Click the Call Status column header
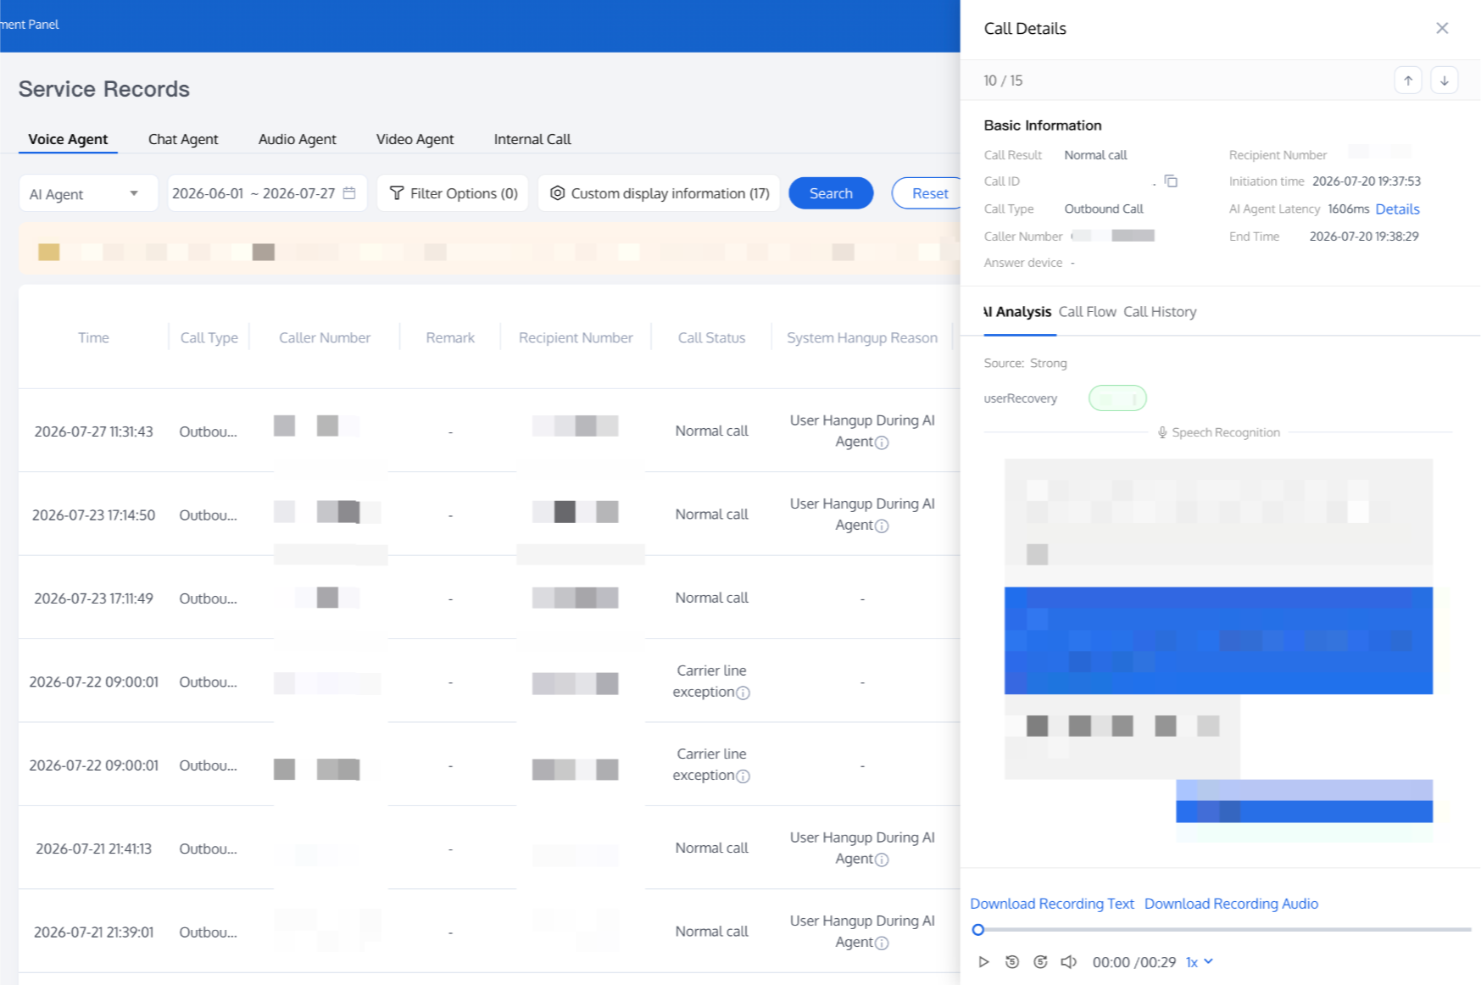 pos(711,337)
